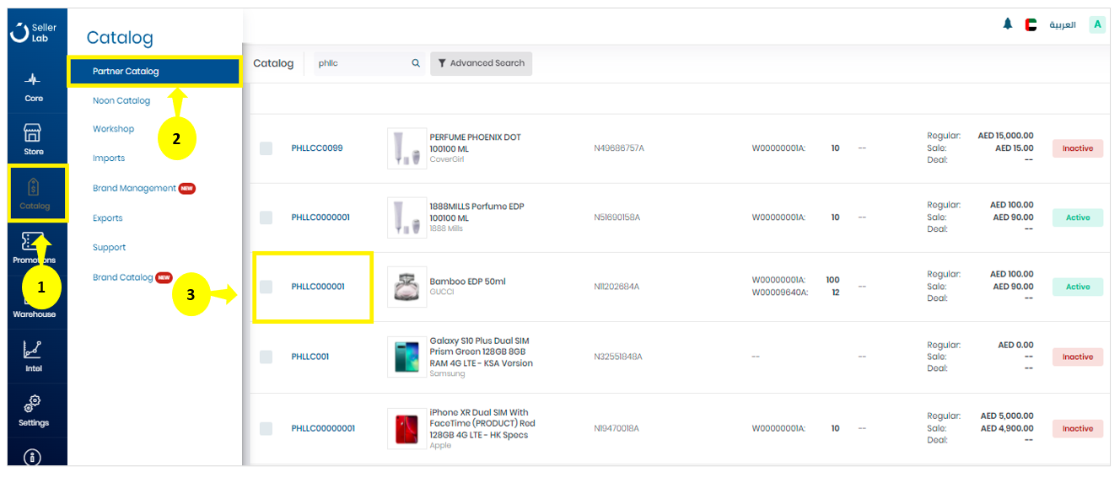Click brand name Samsung
1120x483 pixels.
tap(447, 373)
